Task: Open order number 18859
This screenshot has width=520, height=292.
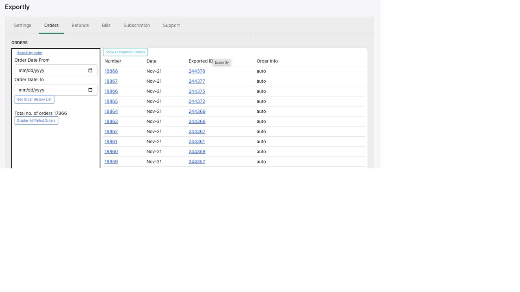Action: pyautogui.click(x=111, y=161)
